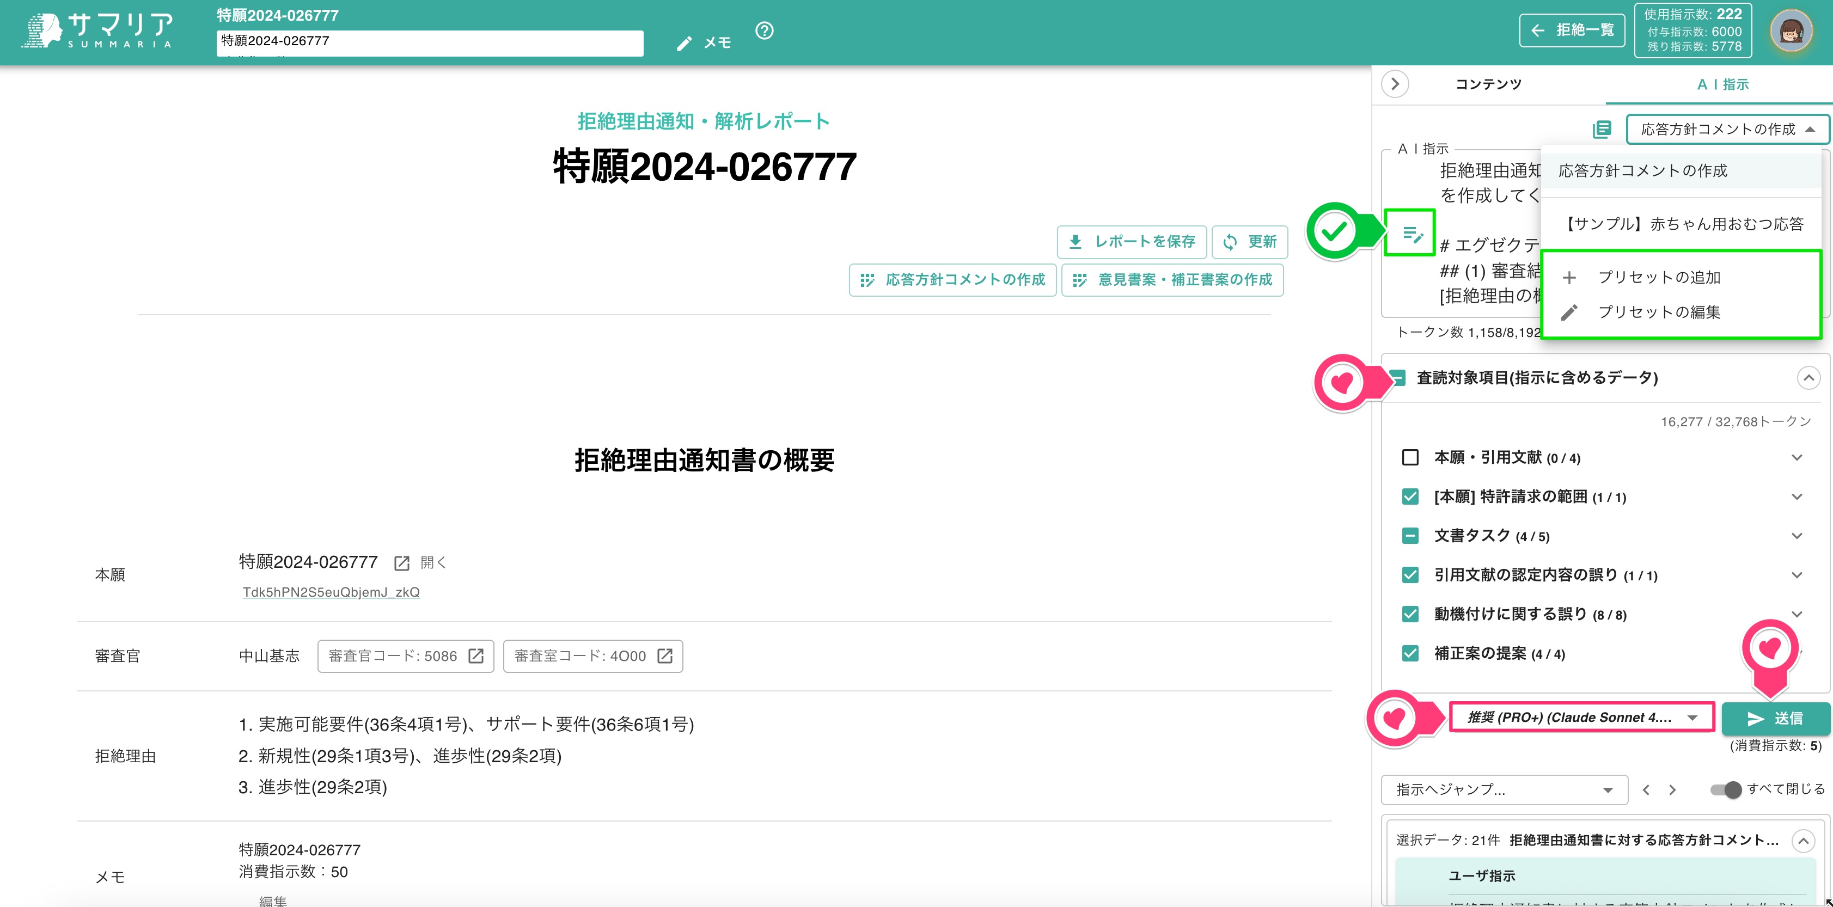
Task: Switch to the AI指示 tab
Action: (x=1722, y=84)
